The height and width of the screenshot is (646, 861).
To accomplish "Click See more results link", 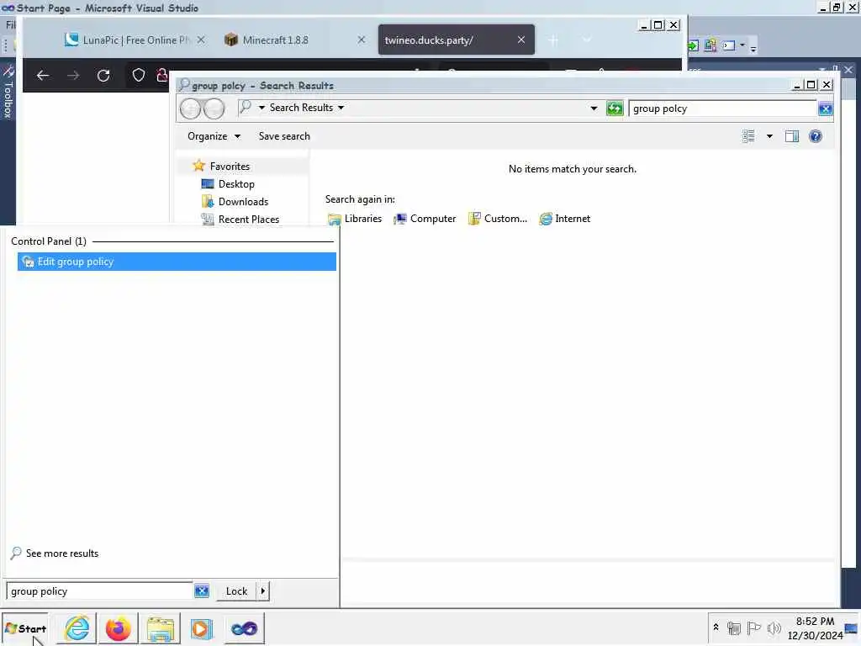I will 55,553.
